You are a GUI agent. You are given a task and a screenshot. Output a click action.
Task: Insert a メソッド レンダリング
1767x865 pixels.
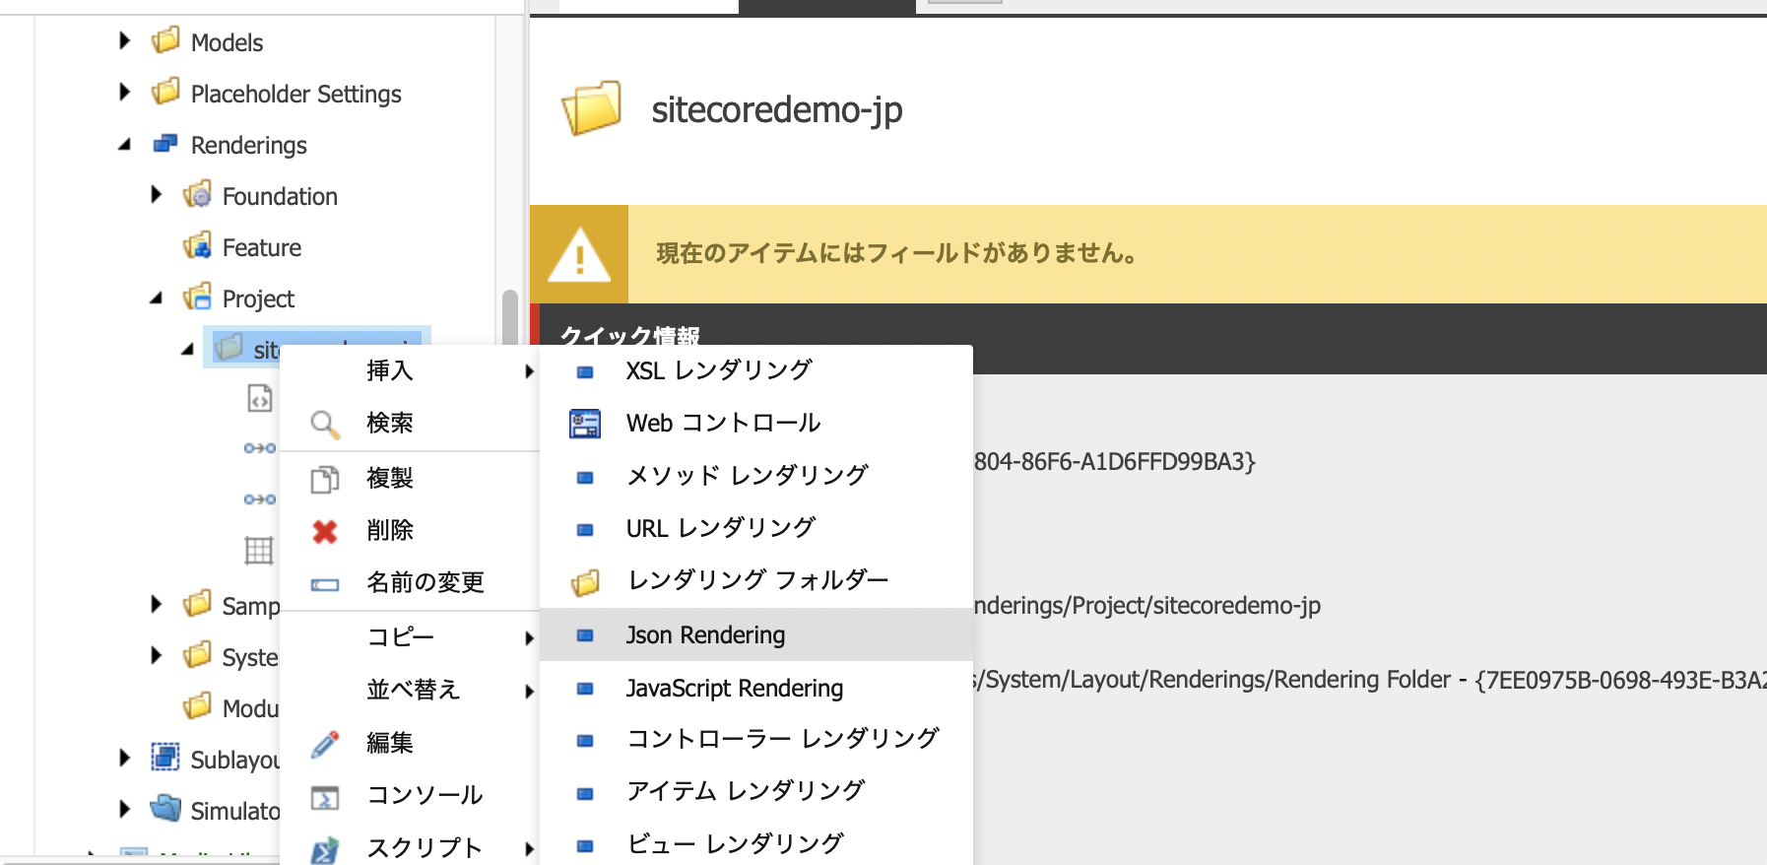pos(756,476)
